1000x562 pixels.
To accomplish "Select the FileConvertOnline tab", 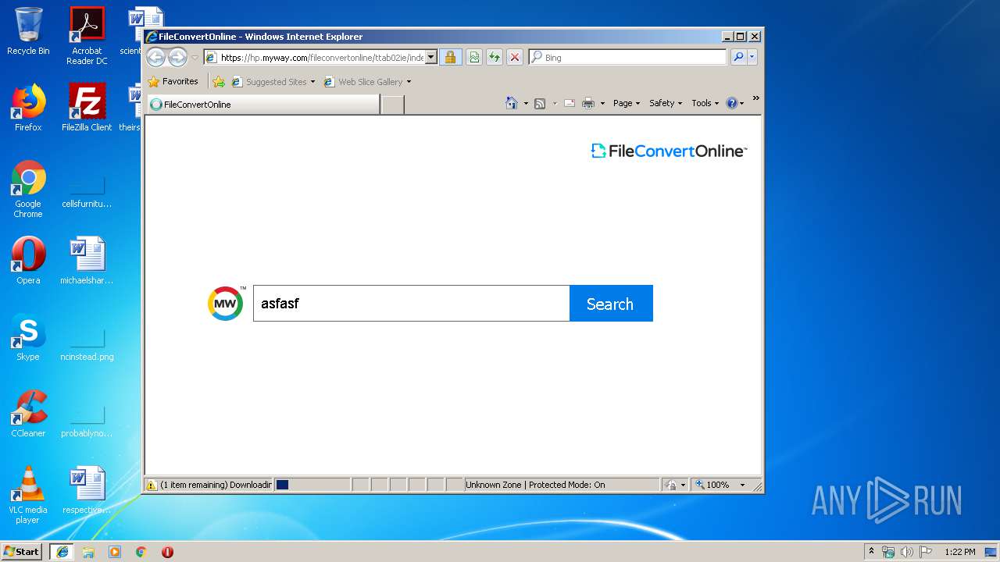I will pyautogui.click(x=263, y=105).
